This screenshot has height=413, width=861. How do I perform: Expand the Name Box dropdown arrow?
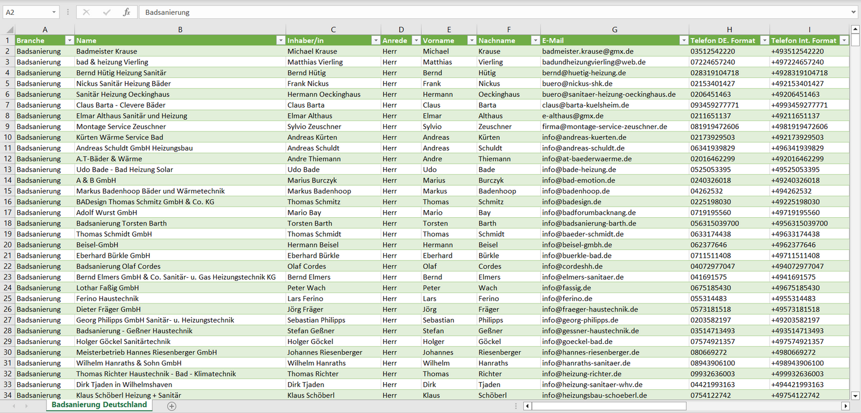click(54, 12)
